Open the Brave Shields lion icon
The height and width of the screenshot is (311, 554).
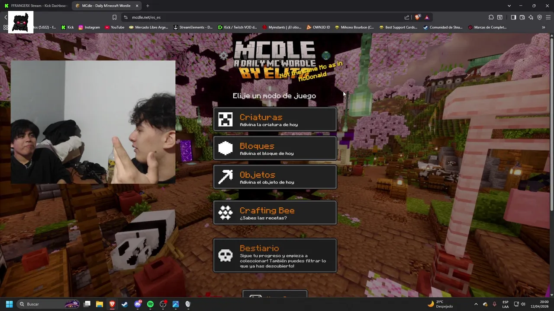[417, 17]
